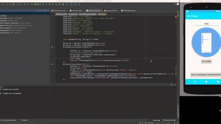This screenshot has height=124, width=221.
Task: Click 'Gradle sync completed' log entry
Action: [x=12, y=93]
